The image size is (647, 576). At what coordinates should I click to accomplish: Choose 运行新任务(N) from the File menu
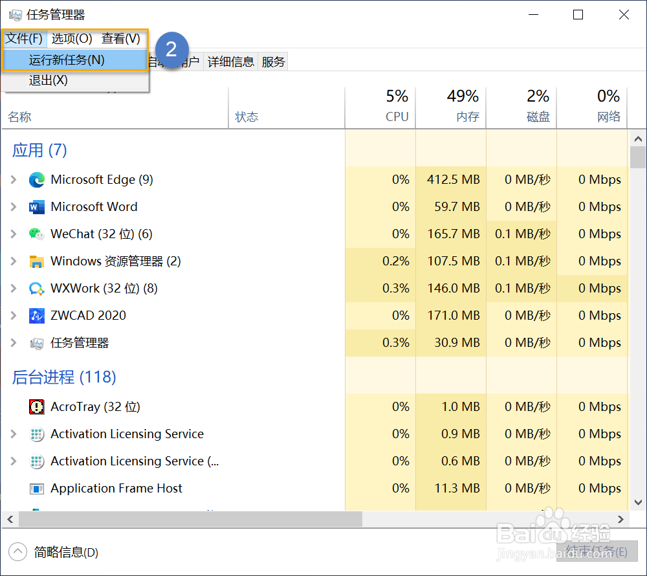coord(74,60)
